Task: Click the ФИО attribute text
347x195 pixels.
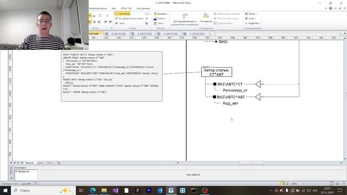Action: click(223, 42)
